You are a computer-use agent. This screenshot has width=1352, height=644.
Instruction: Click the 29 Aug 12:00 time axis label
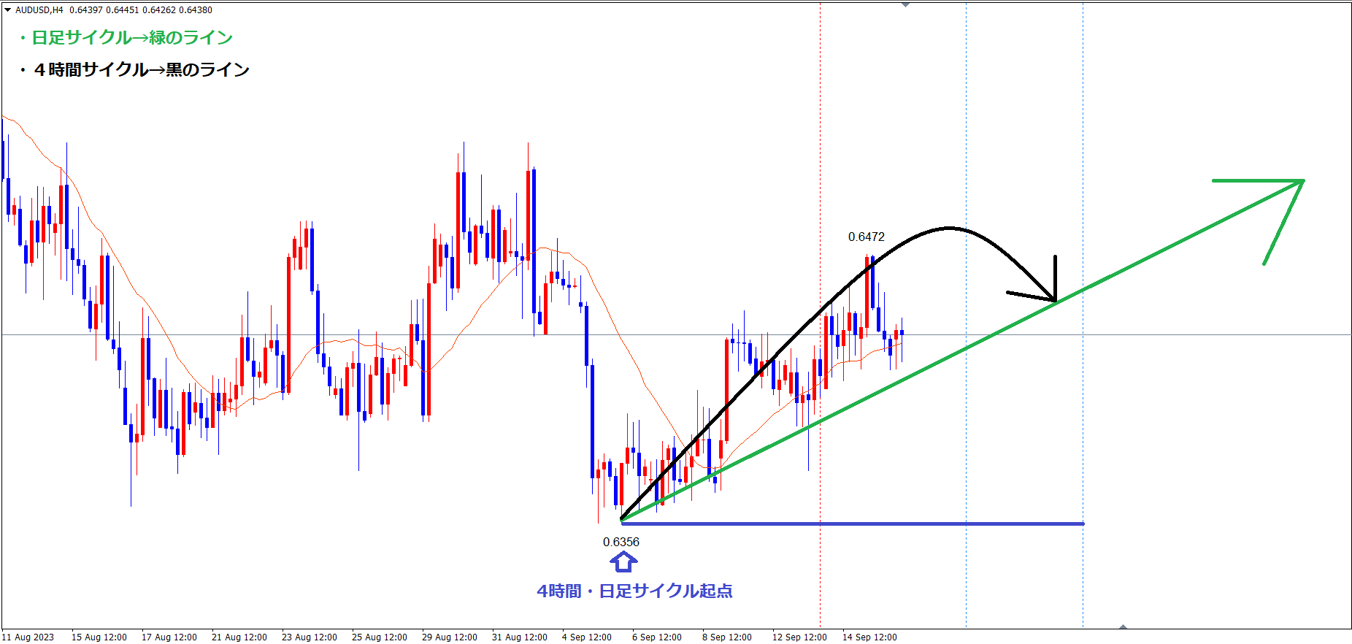tap(449, 637)
